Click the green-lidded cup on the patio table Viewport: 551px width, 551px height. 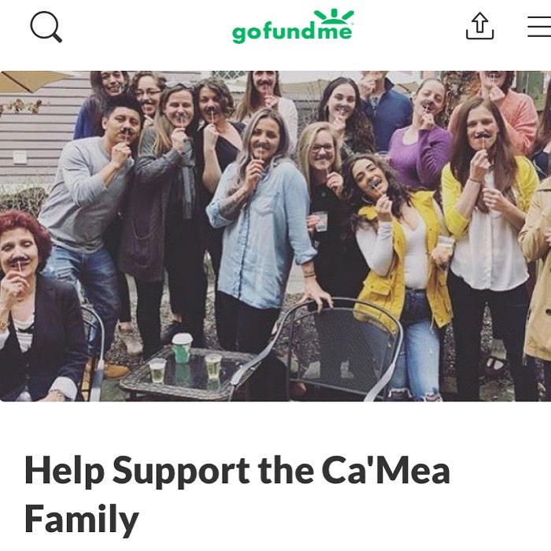[x=182, y=348]
